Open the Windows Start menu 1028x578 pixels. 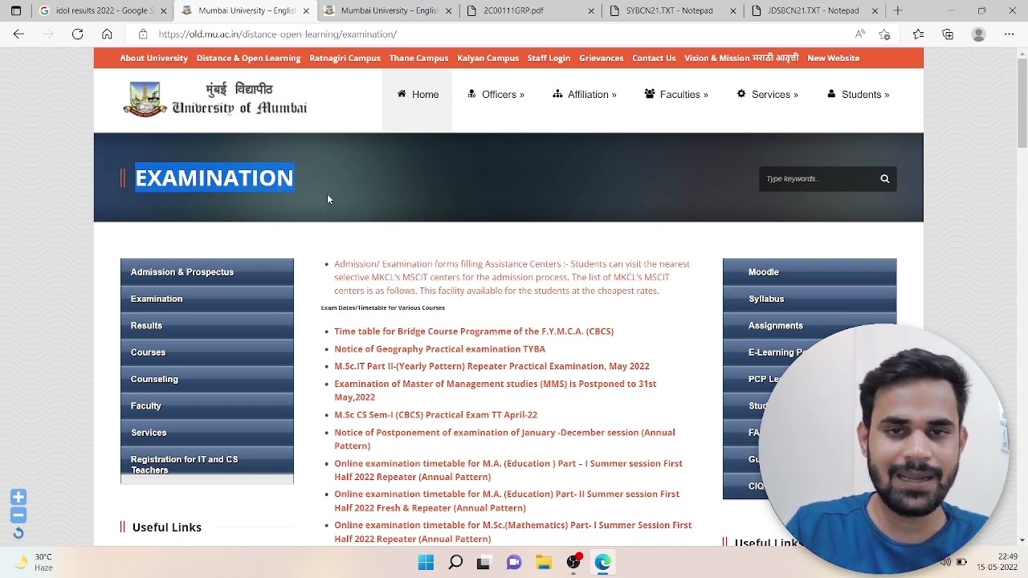(x=426, y=562)
